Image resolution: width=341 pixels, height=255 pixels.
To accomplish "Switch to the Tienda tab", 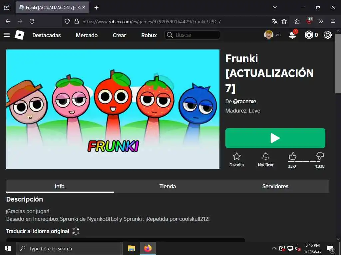I will (168, 186).
